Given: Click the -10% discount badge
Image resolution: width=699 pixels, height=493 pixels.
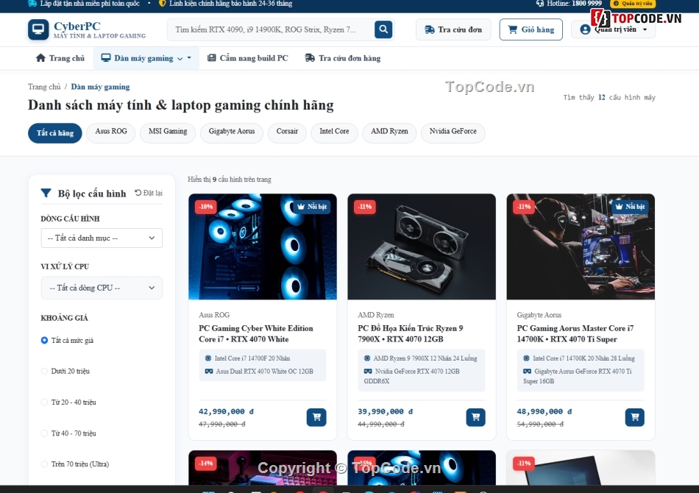Looking at the screenshot, I should click(206, 206).
